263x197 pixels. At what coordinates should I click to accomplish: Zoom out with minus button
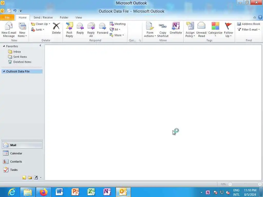[230, 184]
